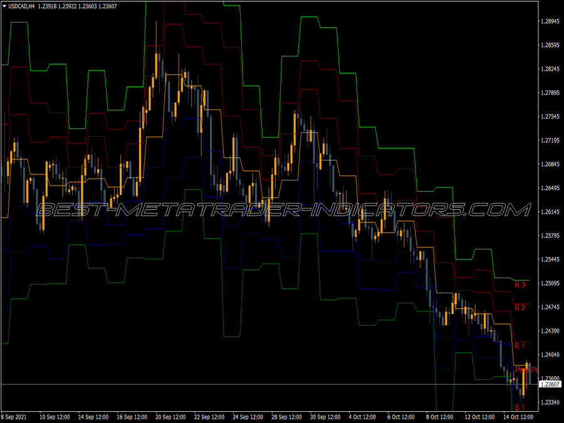Click price scale value 1.24390
Screen dimensions: 564x423
[x=550, y=331]
